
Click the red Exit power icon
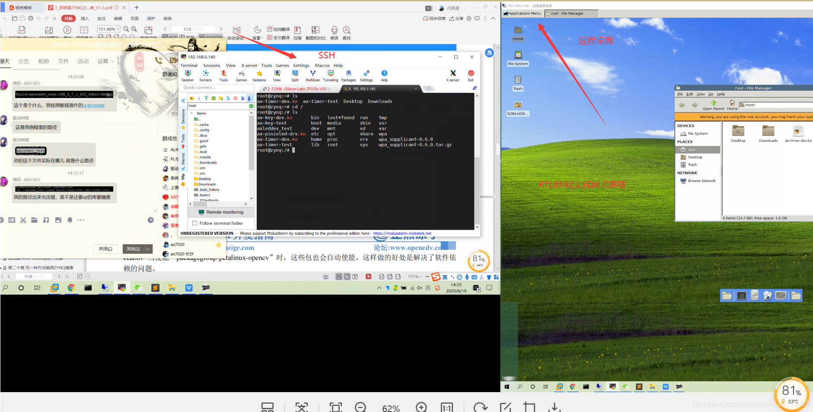pos(471,76)
